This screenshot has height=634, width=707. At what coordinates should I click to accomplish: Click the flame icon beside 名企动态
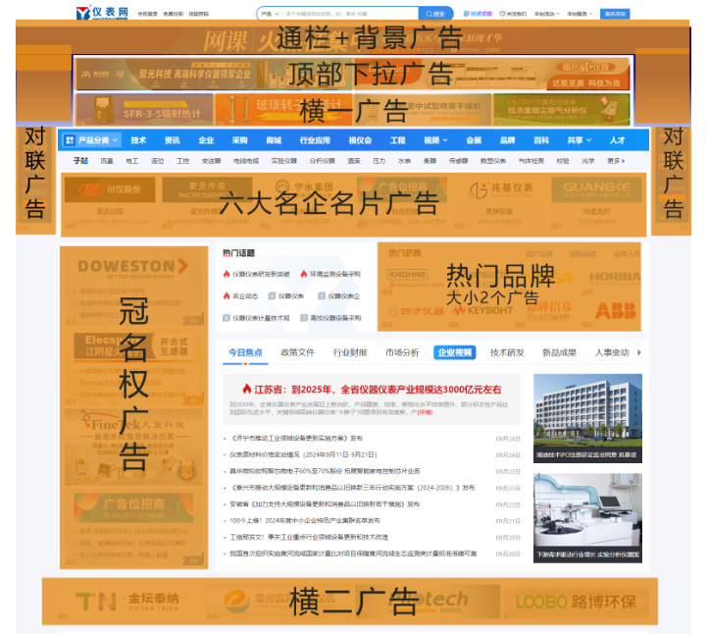tap(227, 295)
